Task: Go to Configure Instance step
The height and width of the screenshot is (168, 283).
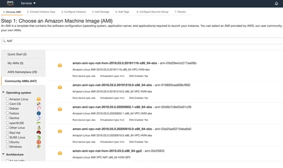Action: (73, 12)
